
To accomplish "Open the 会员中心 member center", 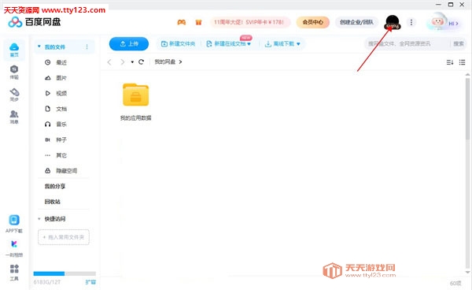I will [313, 22].
